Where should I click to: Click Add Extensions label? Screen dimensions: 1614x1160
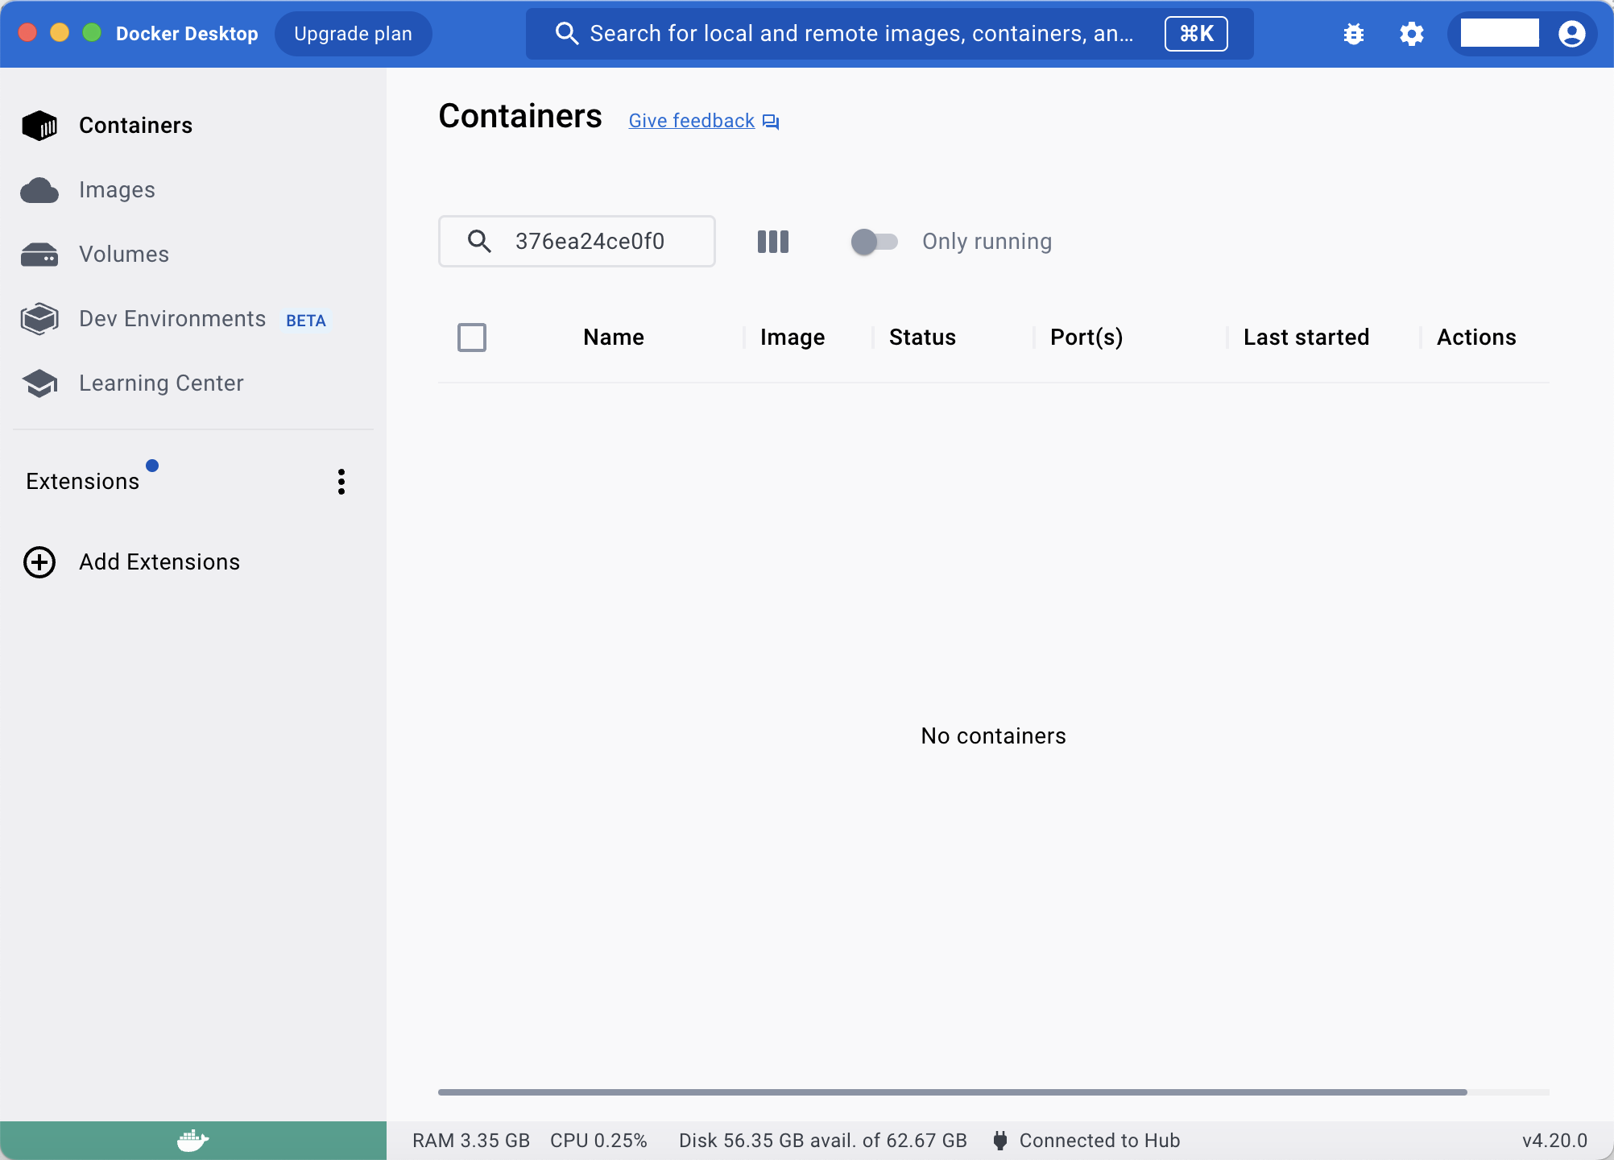(x=159, y=562)
